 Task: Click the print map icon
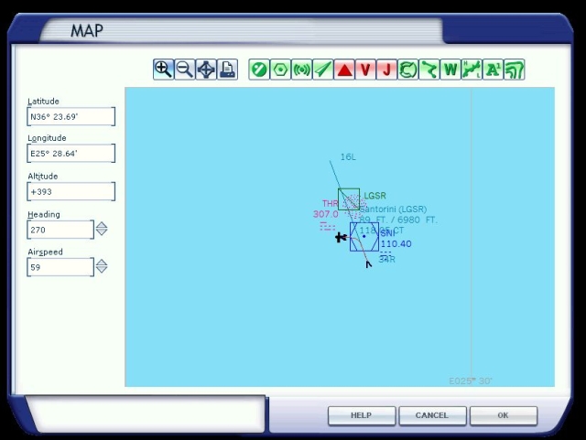pyautogui.click(x=227, y=69)
